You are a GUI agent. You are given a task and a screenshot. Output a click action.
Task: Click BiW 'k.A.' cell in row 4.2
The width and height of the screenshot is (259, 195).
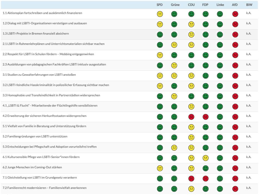click(249, 116)
